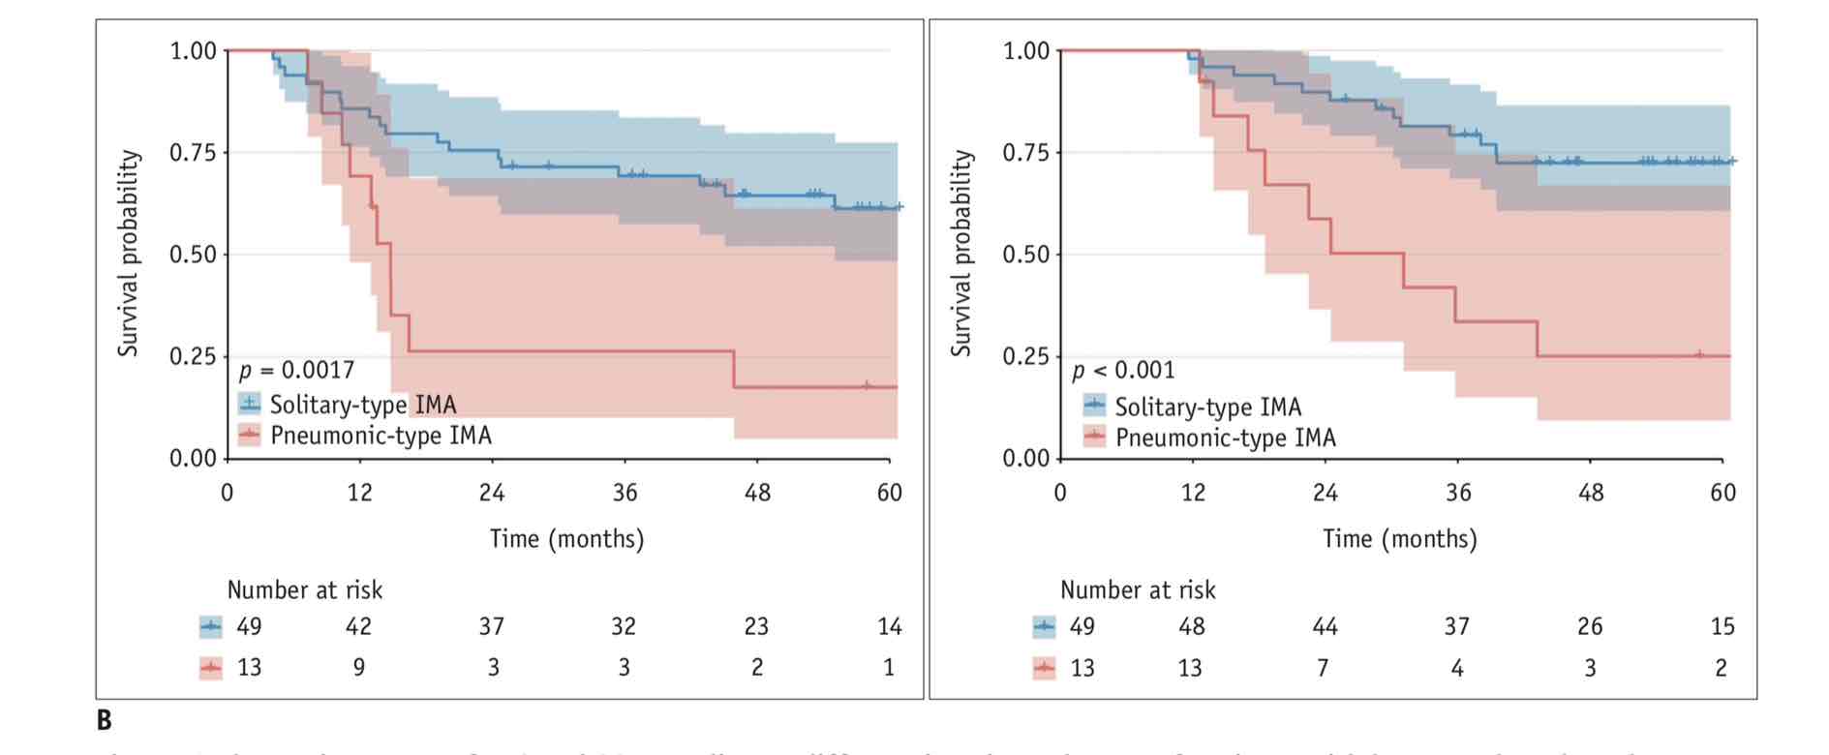This screenshot has width=1829, height=755.
Task: Click the right chart's 'Time (months)' axis title
Action: [1400, 538]
